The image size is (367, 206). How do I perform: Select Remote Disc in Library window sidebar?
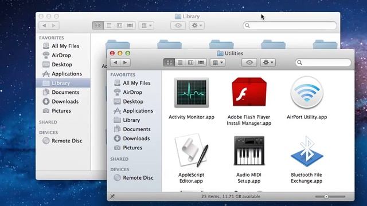(63, 141)
